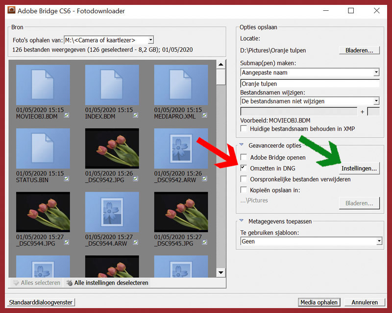Viewport: 392px width, 313px height.
Task: Click the ...\Pictures copies path text
Action: click(254, 200)
